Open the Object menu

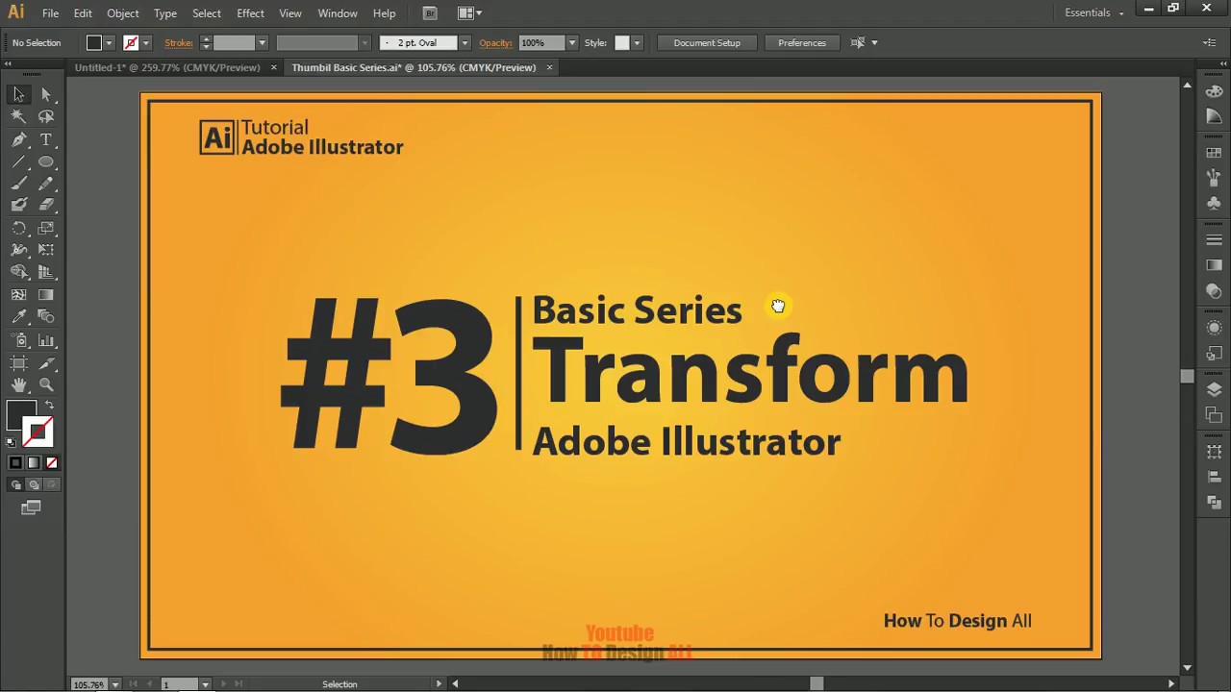tap(122, 13)
